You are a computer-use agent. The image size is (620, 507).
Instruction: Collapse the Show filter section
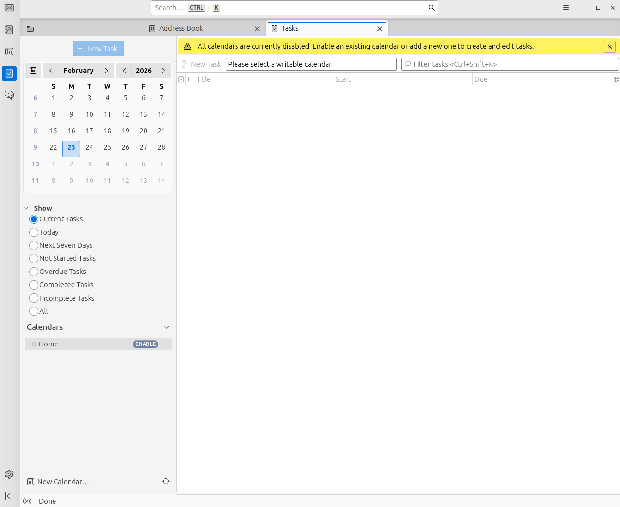pyautogui.click(x=26, y=208)
